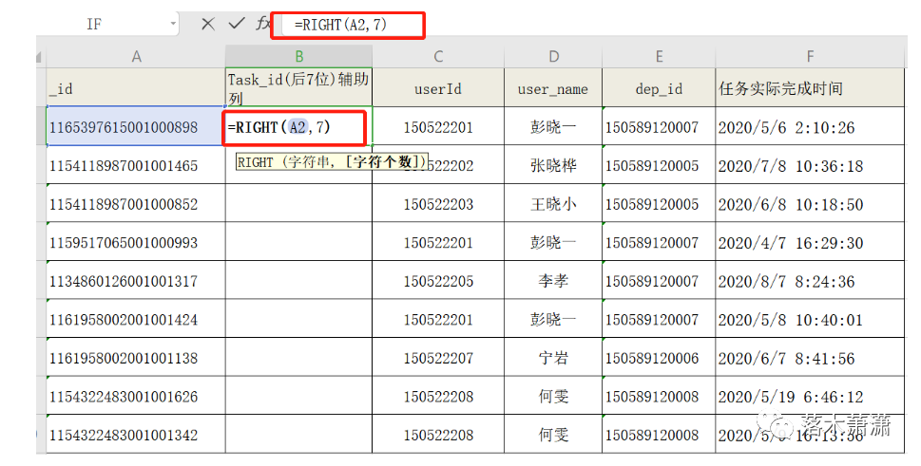921x466 pixels.
Task: Select column E header
Action: (x=659, y=57)
